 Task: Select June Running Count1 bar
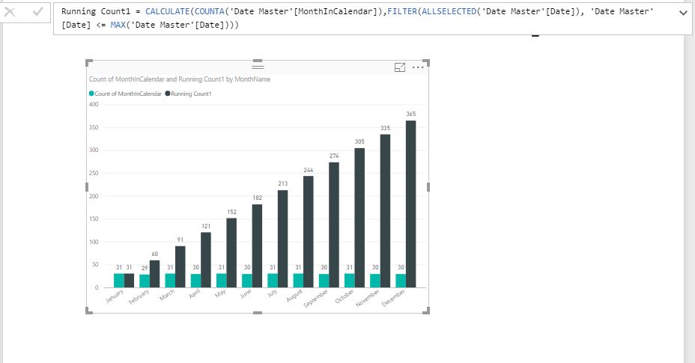[257, 246]
